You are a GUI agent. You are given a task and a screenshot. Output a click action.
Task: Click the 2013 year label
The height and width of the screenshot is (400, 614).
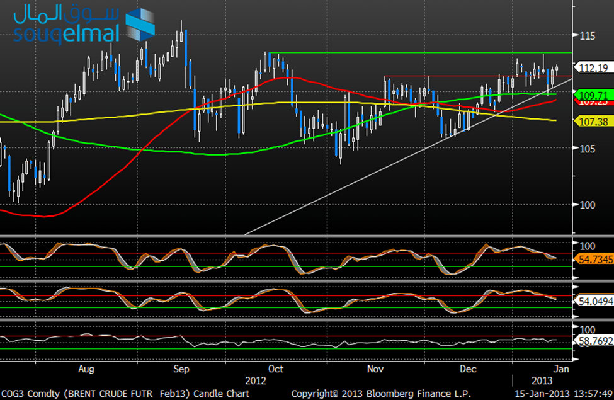pyautogui.click(x=542, y=380)
